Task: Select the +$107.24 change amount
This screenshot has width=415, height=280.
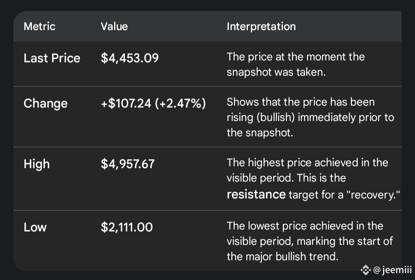Action: coord(126,104)
